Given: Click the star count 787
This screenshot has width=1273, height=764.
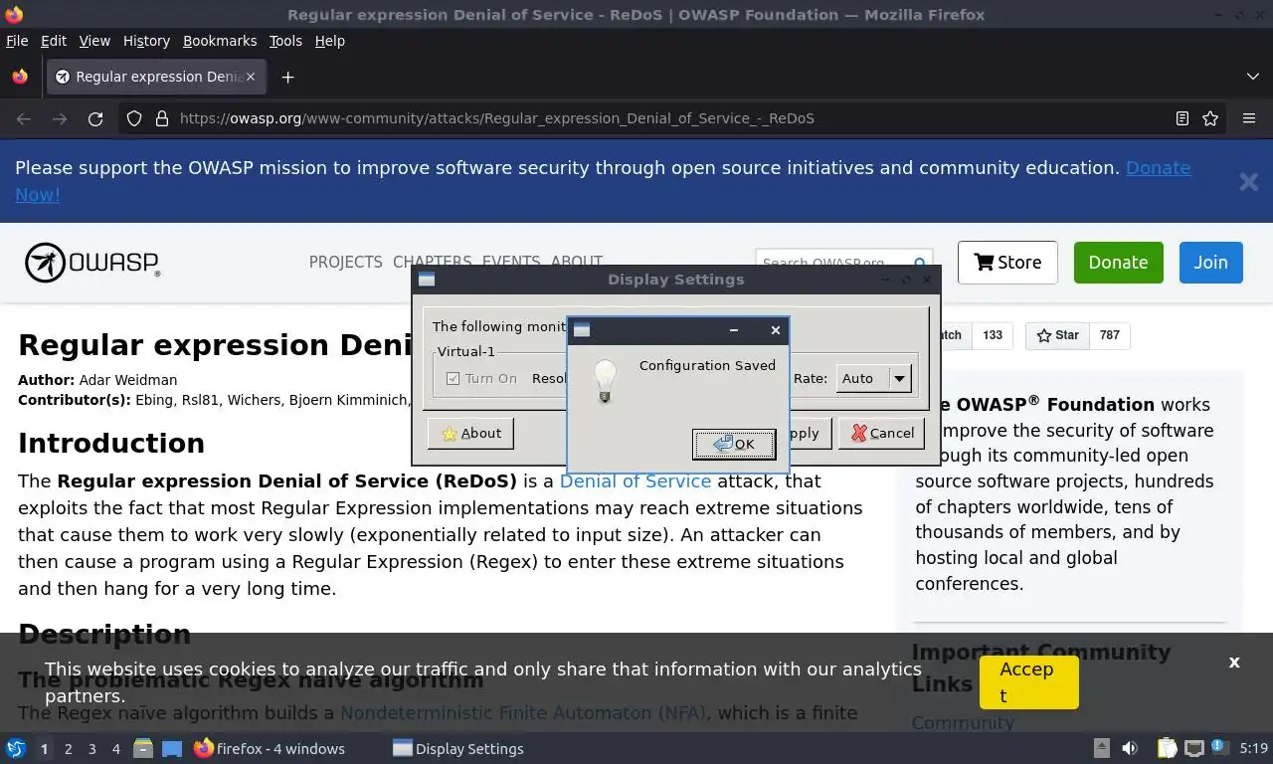Looking at the screenshot, I should 1109,335.
